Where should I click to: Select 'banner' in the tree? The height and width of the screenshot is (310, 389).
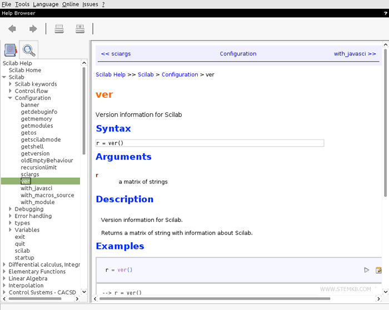pyautogui.click(x=30, y=105)
